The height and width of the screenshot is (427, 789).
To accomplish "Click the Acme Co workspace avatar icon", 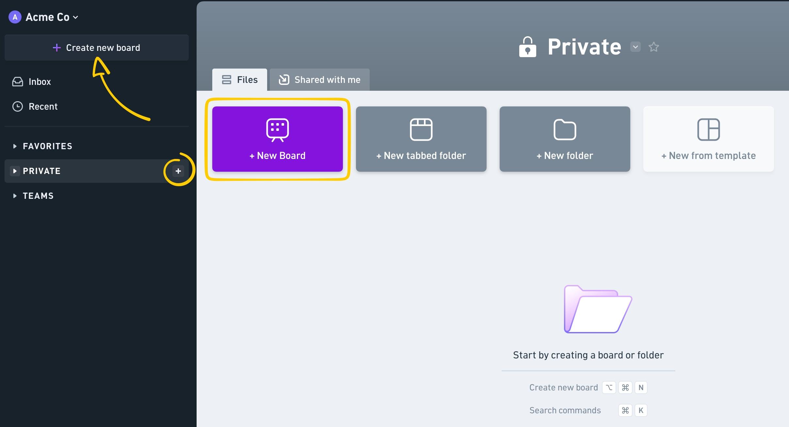I will pyautogui.click(x=15, y=17).
